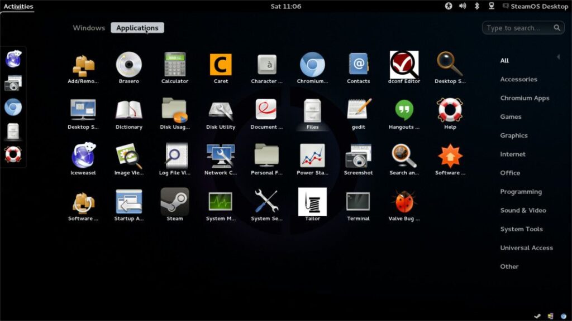Click the Activities corner button
Screen dimensions: 572x321
(18, 6)
